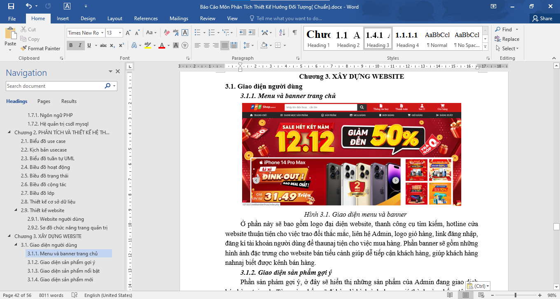The height and width of the screenshot is (299, 560).
Task: Click the Sort icon in Paragraph group
Action: [282, 33]
